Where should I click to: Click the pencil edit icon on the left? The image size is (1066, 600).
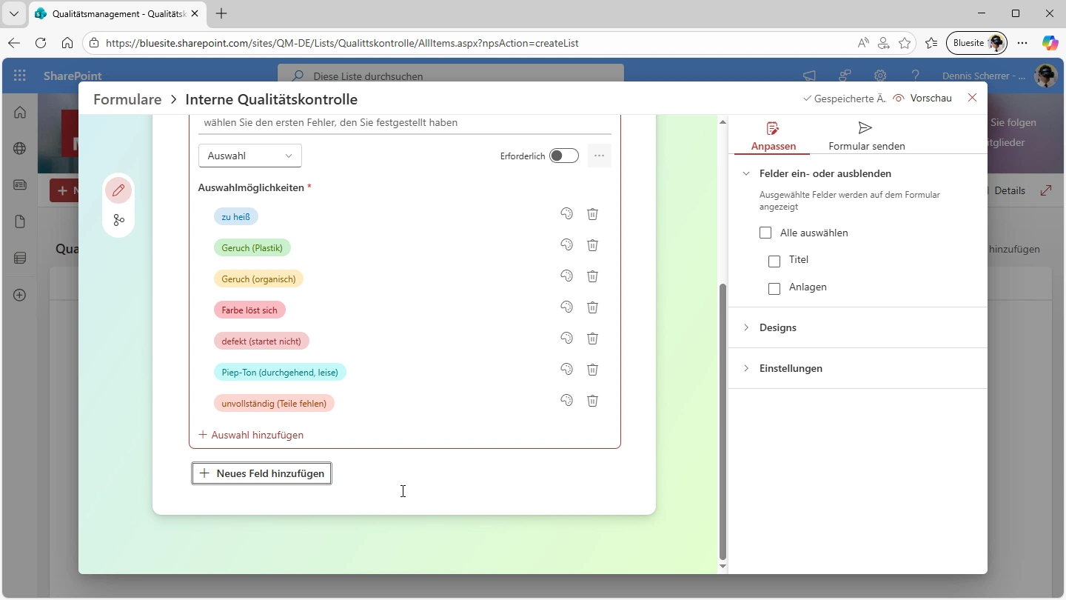pos(118,190)
